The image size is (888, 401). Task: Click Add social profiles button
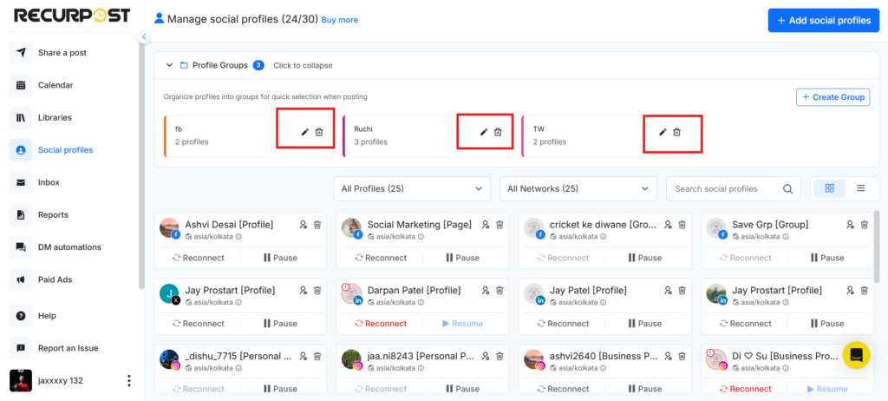tap(824, 21)
